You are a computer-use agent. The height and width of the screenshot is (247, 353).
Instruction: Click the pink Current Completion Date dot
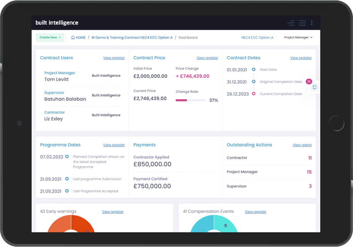click(x=254, y=94)
